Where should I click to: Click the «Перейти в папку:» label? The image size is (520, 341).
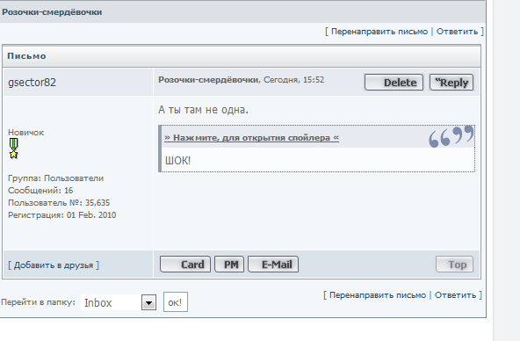click(38, 302)
